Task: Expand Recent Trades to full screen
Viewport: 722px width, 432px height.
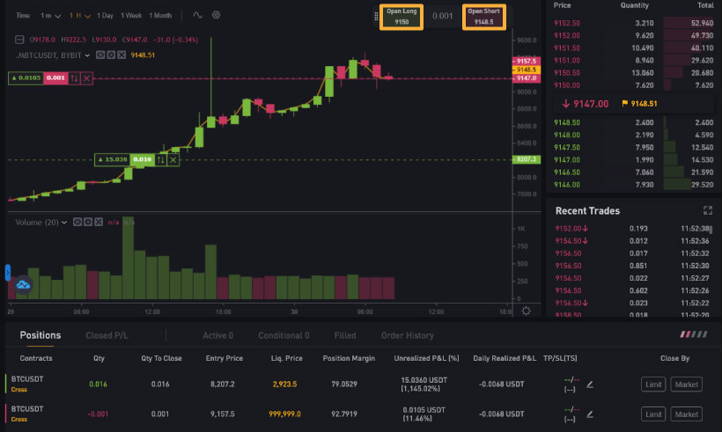Action: [x=708, y=210]
